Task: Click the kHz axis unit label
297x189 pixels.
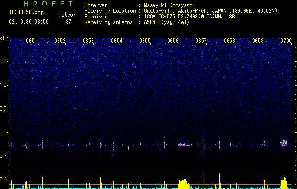Action: [x=4, y=38]
